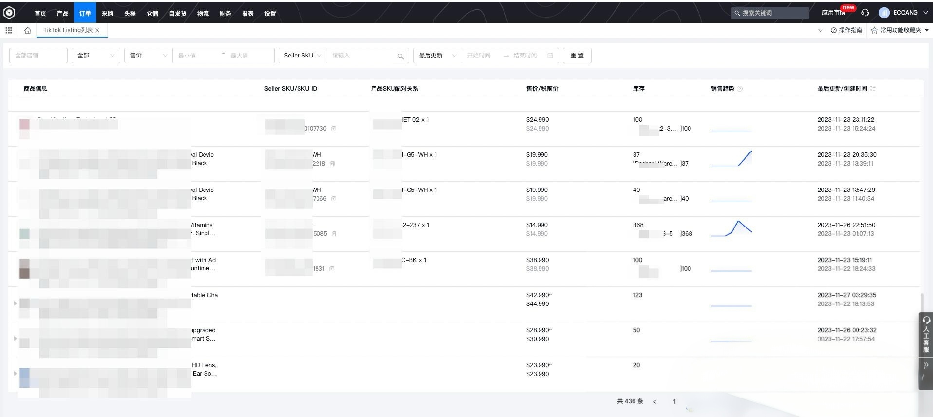Screen dimensions: 933x417
Task: Open the 财务 menu
Action: coord(225,13)
